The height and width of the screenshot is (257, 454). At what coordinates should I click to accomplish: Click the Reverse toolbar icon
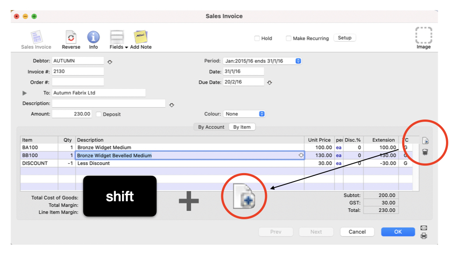(x=71, y=40)
